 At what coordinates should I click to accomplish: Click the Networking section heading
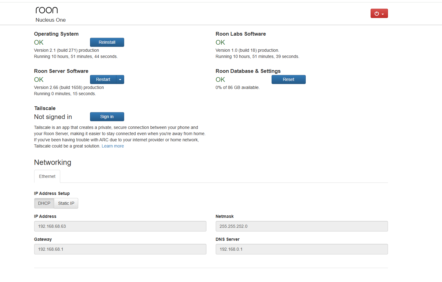53,162
